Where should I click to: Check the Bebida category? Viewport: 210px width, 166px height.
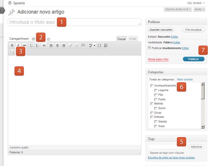(x=152, y=104)
